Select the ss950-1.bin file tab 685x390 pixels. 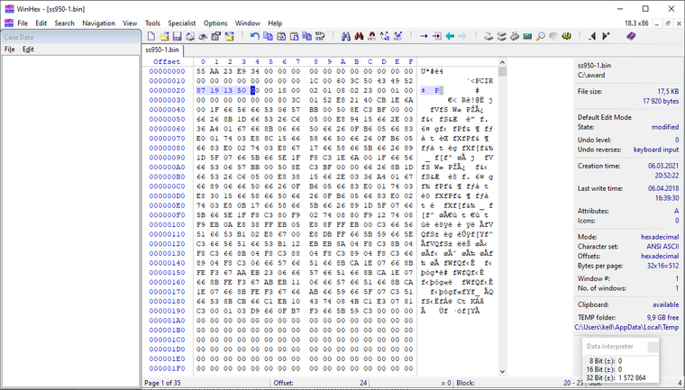[162, 50]
